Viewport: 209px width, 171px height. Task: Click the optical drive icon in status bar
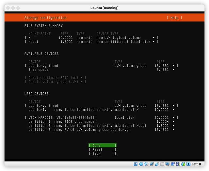point(141,164)
